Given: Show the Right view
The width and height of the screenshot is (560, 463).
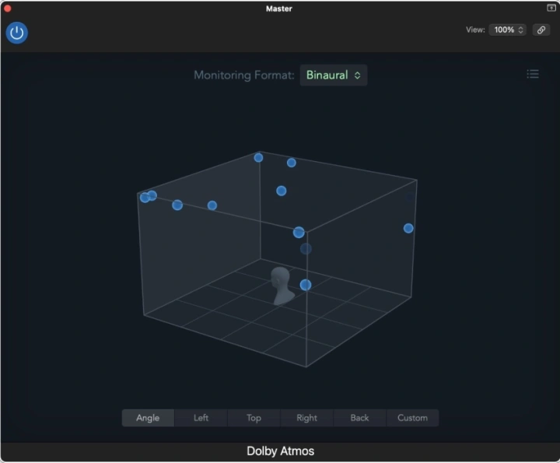Looking at the screenshot, I should (x=306, y=418).
